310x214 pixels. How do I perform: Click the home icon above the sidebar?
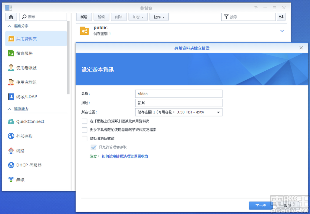[x=11, y=17]
